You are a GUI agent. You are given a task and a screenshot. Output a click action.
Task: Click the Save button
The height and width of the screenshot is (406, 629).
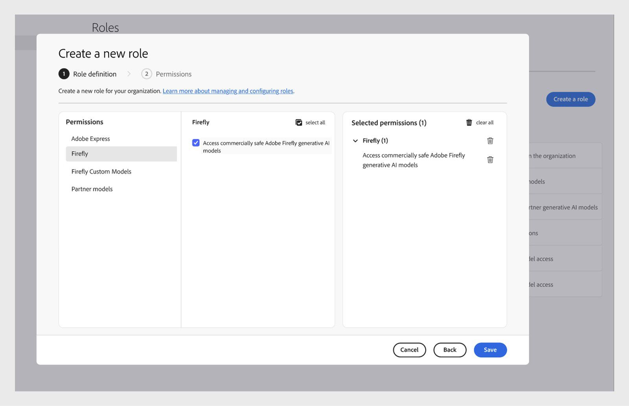tap(490, 349)
